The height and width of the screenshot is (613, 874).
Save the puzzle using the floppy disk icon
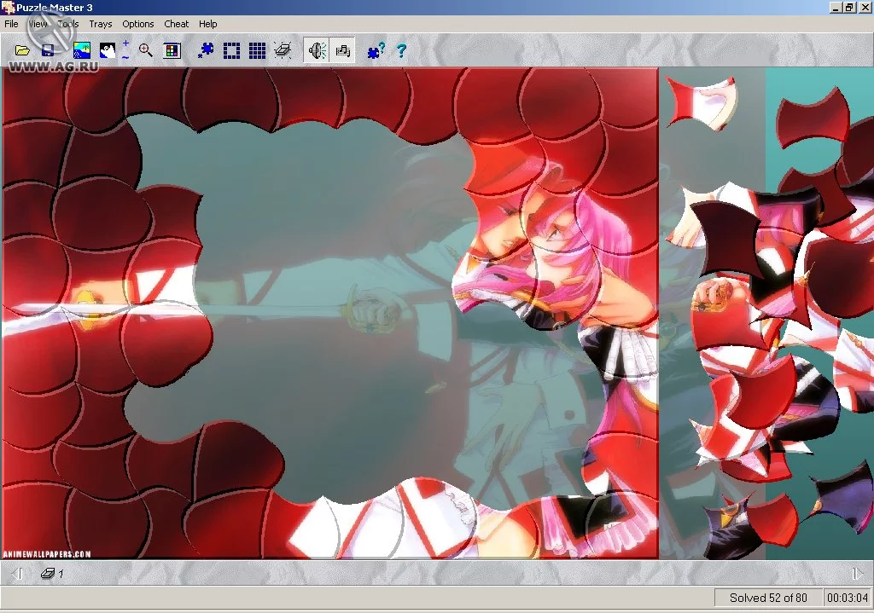[x=48, y=50]
